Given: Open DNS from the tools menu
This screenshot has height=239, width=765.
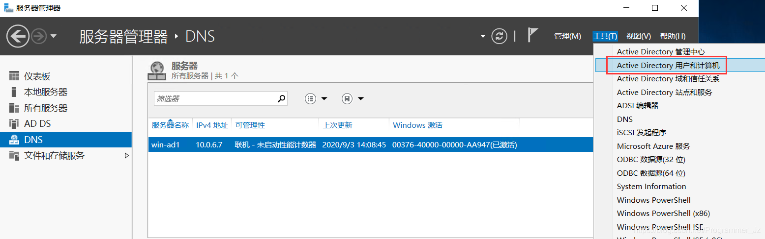Looking at the screenshot, I should tap(625, 119).
